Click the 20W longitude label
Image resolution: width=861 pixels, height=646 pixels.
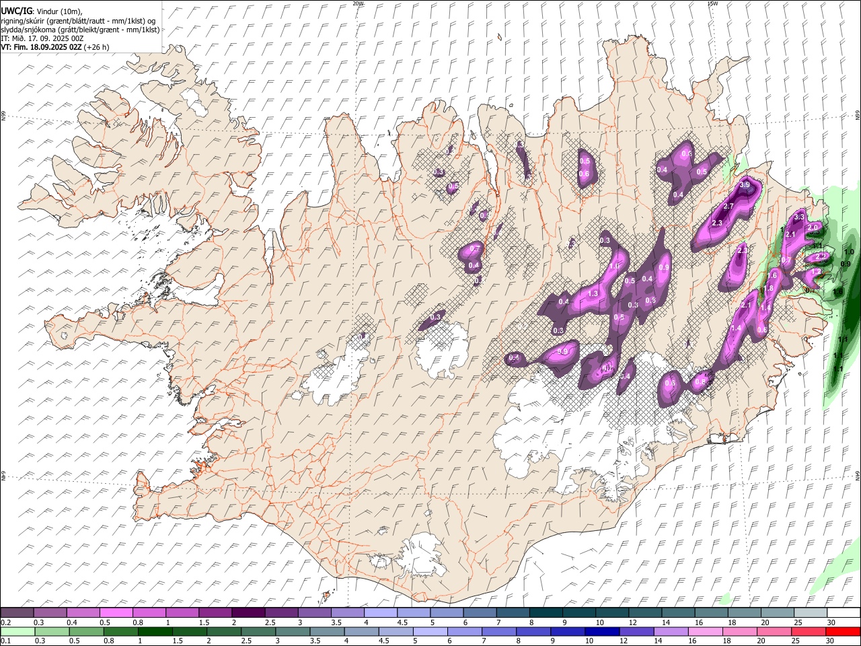[x=358, y=3]
